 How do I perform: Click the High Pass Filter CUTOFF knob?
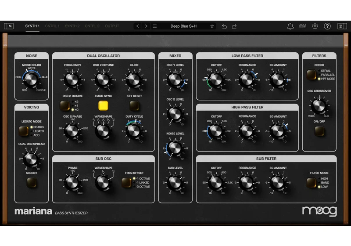(x=216, y=131)
